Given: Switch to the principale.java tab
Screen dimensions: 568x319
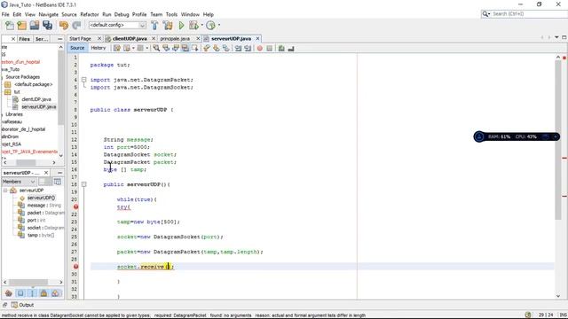Looking at the screenshot, I should [x=175, y=38].
